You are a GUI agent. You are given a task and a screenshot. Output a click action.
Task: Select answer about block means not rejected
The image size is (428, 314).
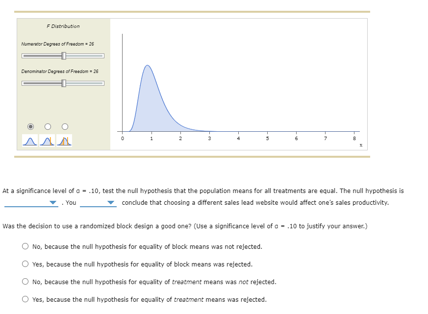coord(25,246)
